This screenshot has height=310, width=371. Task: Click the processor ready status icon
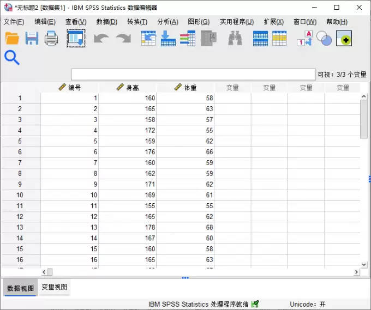pyautogui.click(x=255, y=304)
